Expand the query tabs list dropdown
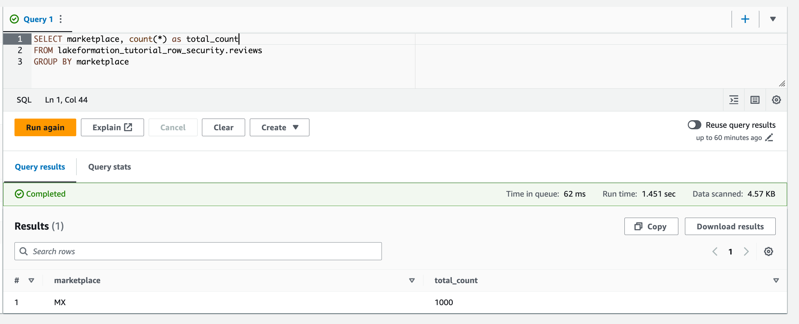Viewport: 799px width, 324px height. point(773,19)
